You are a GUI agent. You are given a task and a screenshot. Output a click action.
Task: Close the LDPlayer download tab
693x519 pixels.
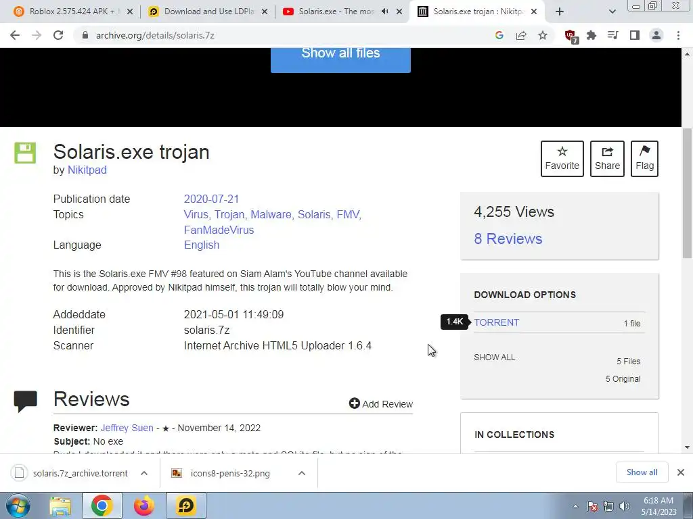pos(265,12)
